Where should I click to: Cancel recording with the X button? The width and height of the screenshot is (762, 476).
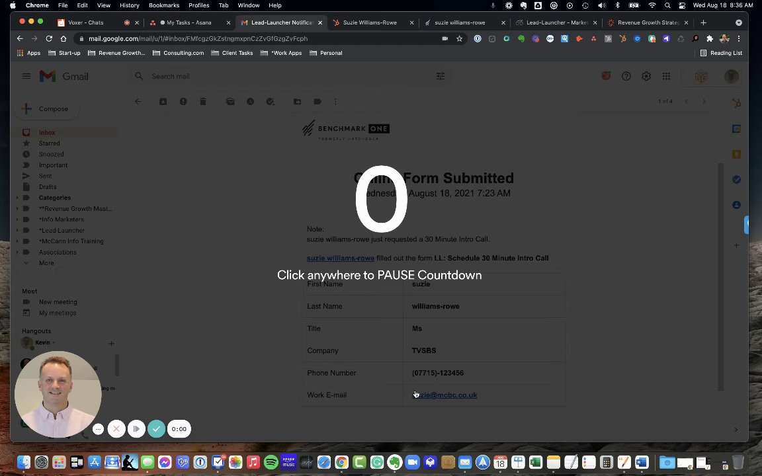116,429
